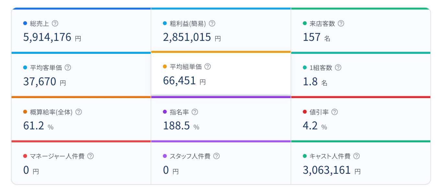438x190 pixels.
Task: Click the help icon beside 概算給率(全体)
Action: [x=79, y=112]
